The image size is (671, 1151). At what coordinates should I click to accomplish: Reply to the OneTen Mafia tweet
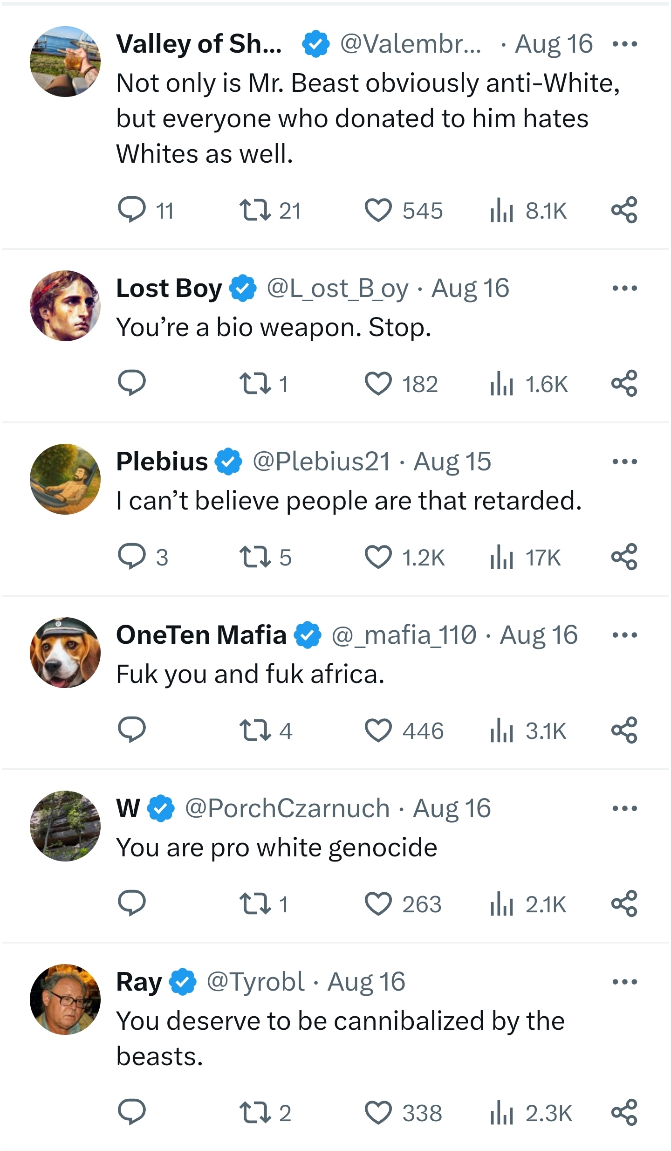pyautogui.click(x=132, y=730)
